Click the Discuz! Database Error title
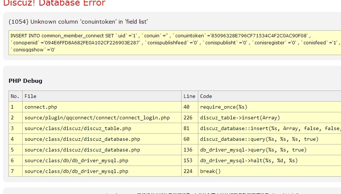This screenshot has width=341, height=194. 54,3
